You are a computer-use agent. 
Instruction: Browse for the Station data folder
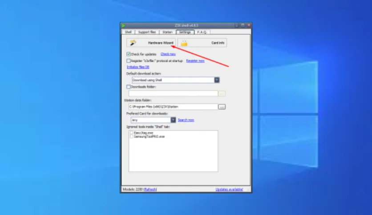pyautogui.click(x=222, y=107)
